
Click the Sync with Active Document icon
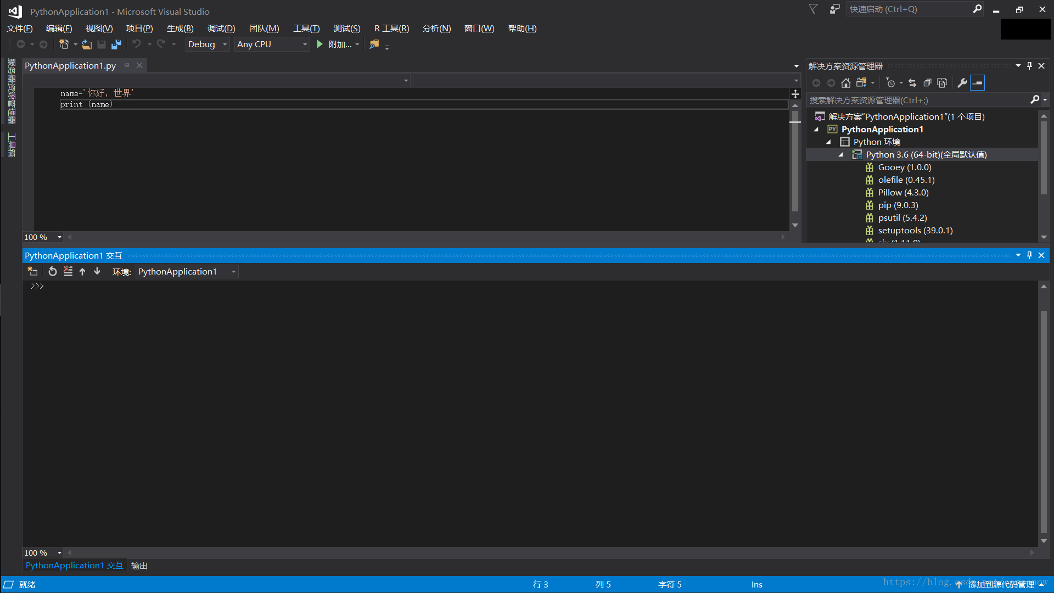click(912, 83)
